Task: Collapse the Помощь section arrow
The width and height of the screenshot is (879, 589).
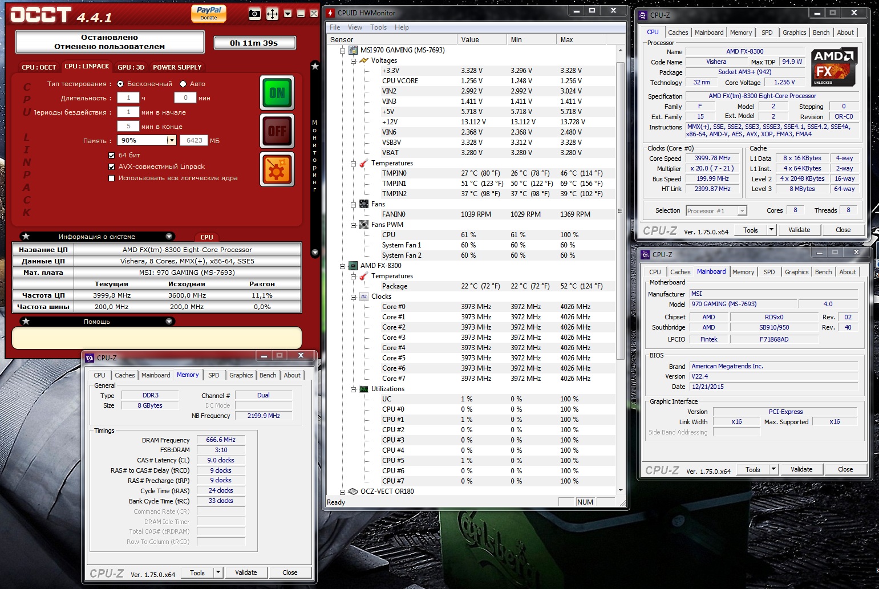Action: pos(169,322)
